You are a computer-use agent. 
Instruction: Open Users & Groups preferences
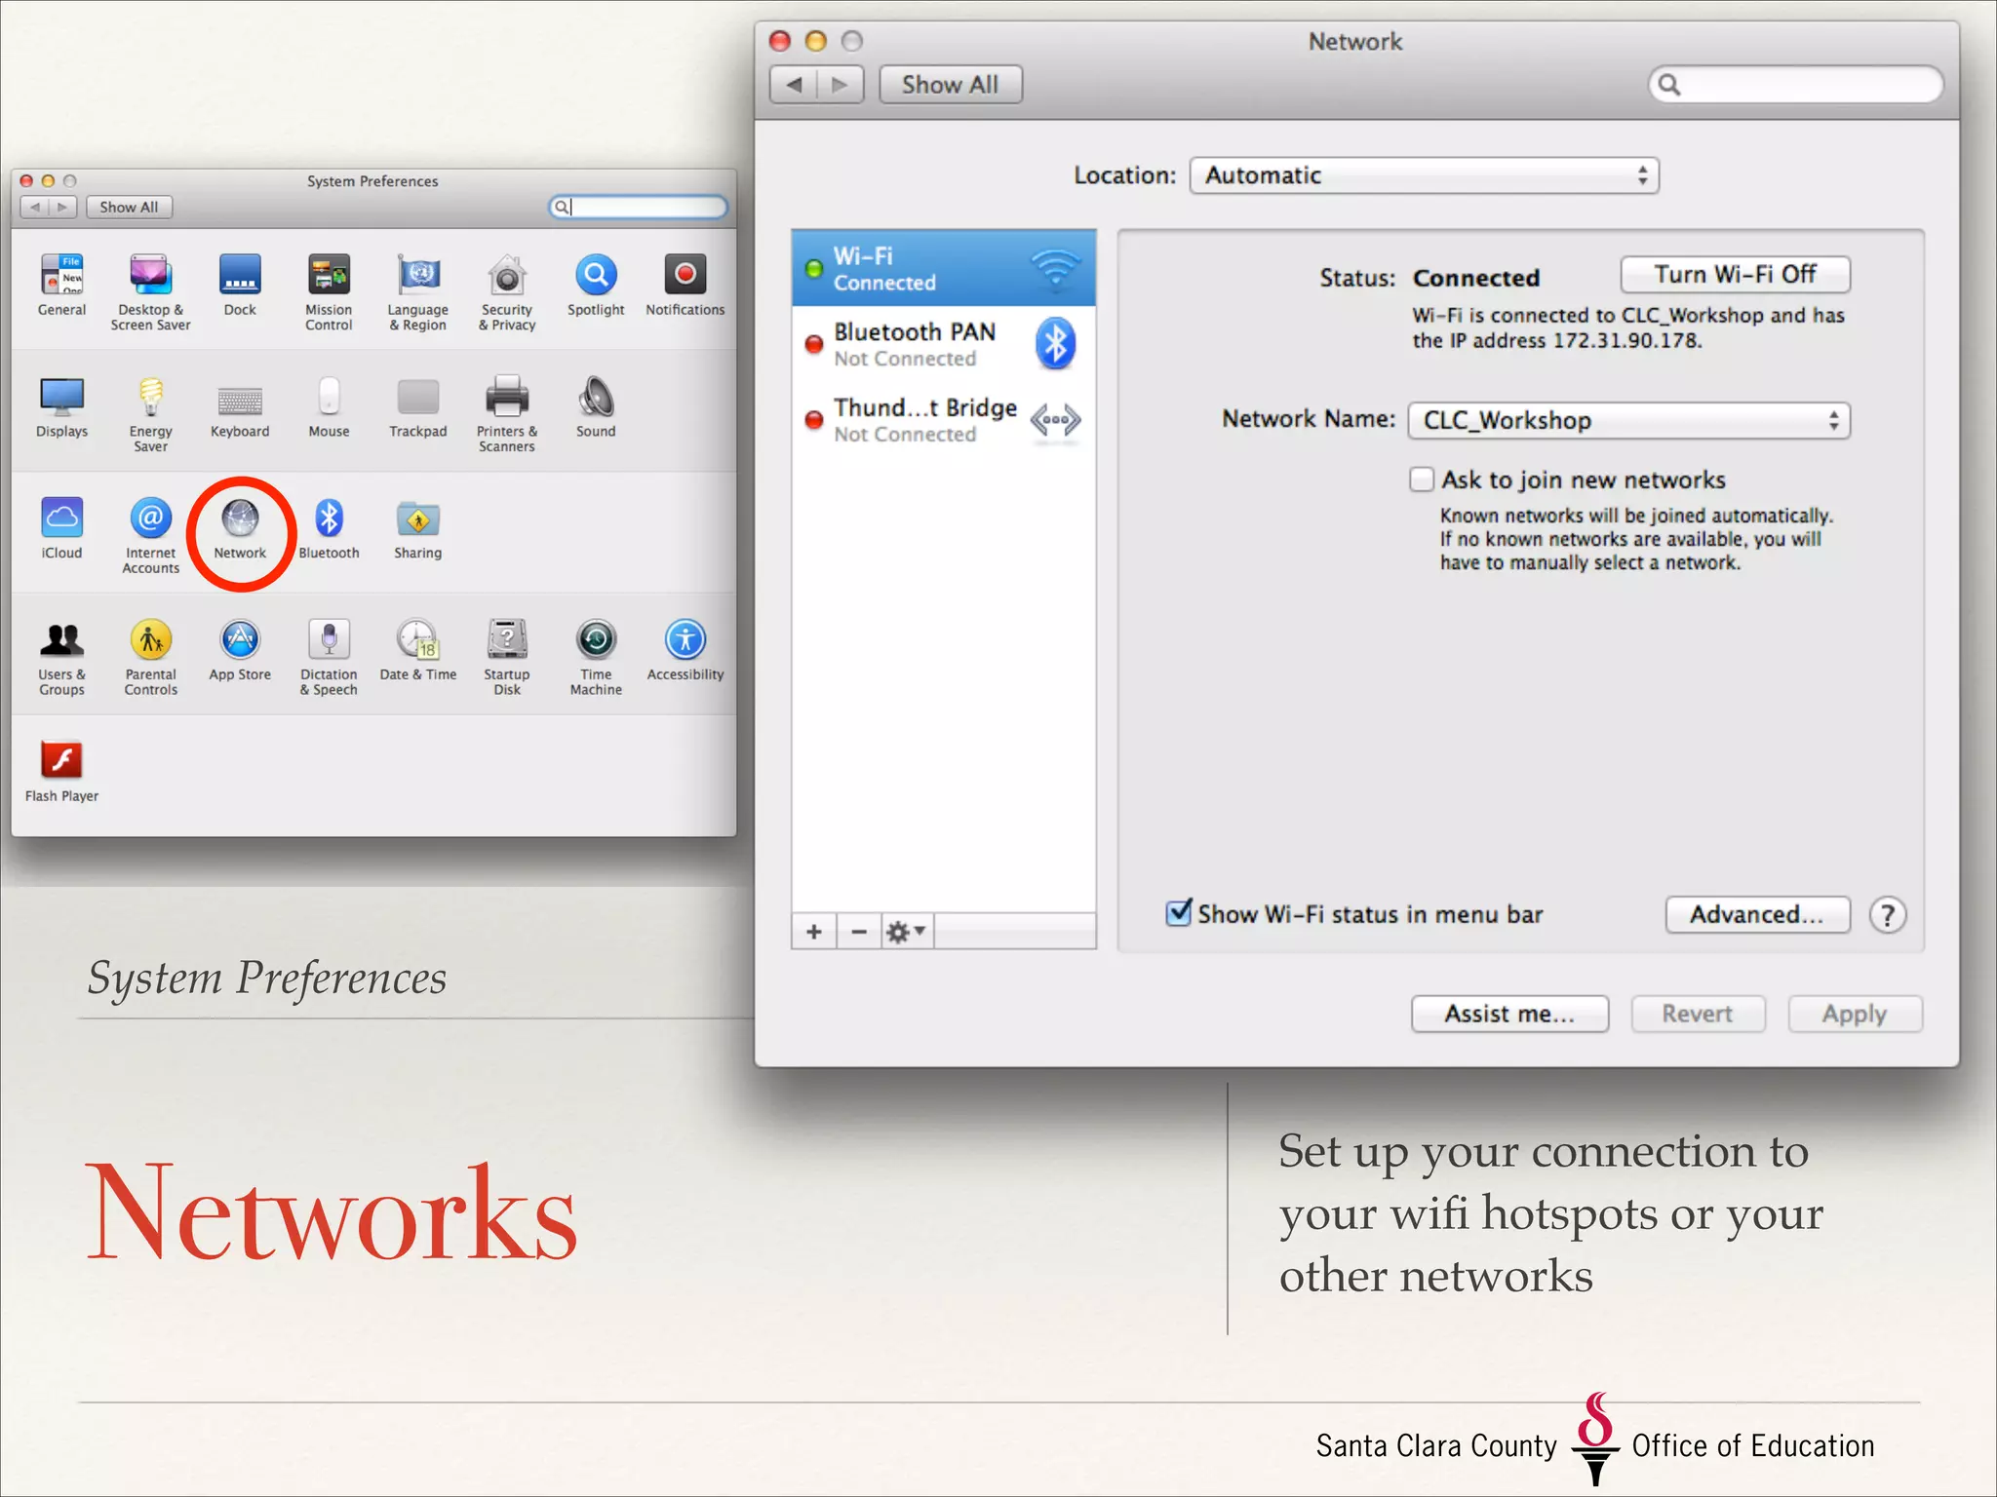61,640
